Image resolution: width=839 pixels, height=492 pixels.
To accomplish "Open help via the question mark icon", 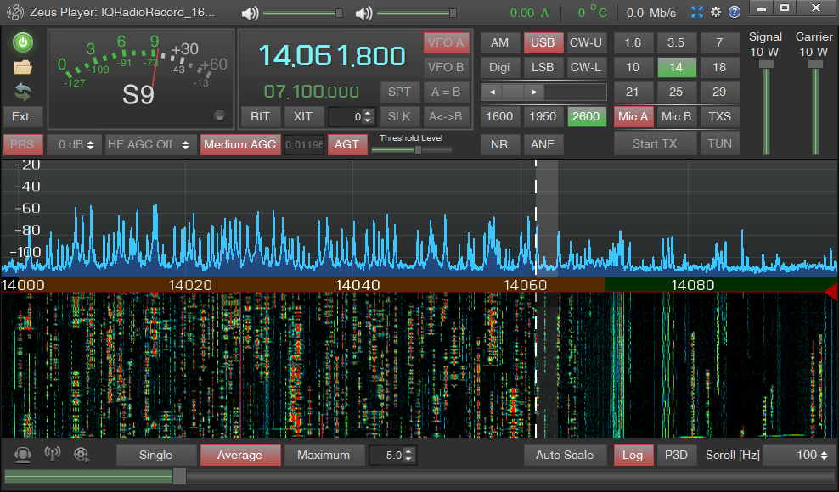I will (735, 12).
